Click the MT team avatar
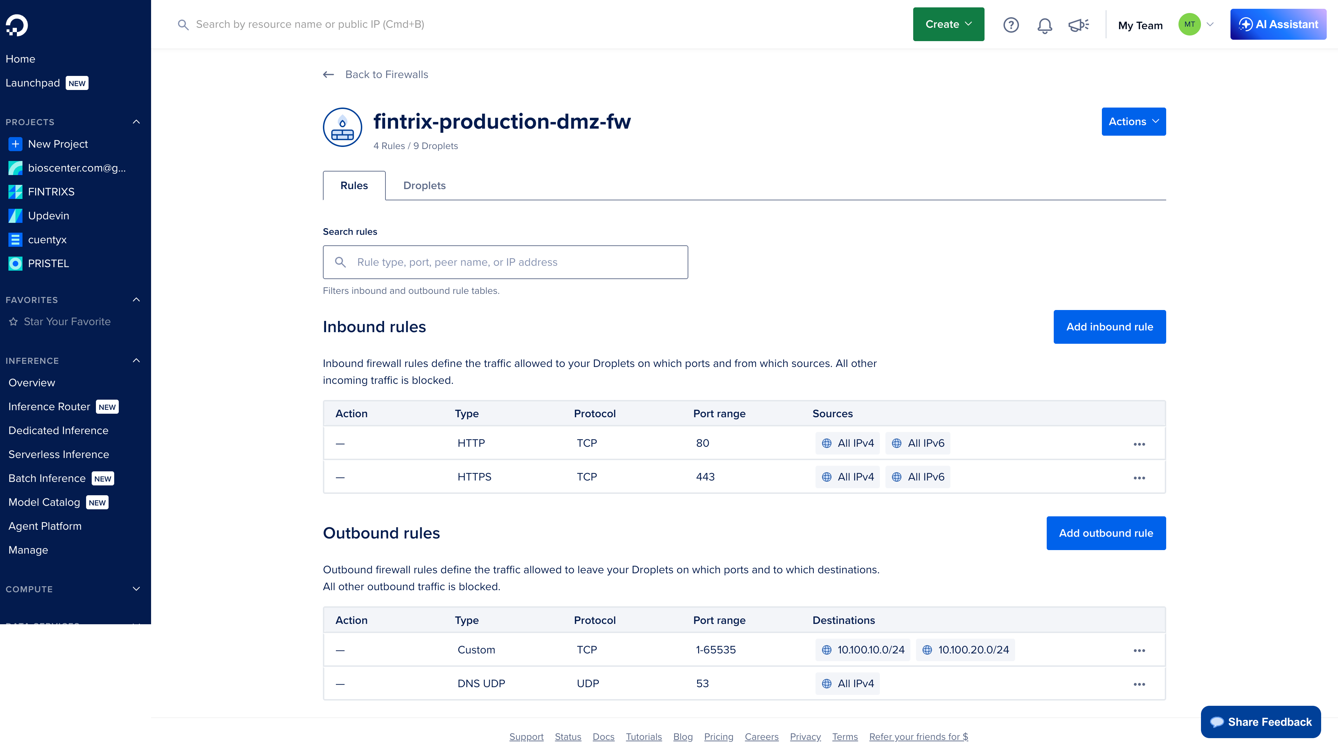Viewport: 1338px width, 755px height. [x=1189, y=24]
